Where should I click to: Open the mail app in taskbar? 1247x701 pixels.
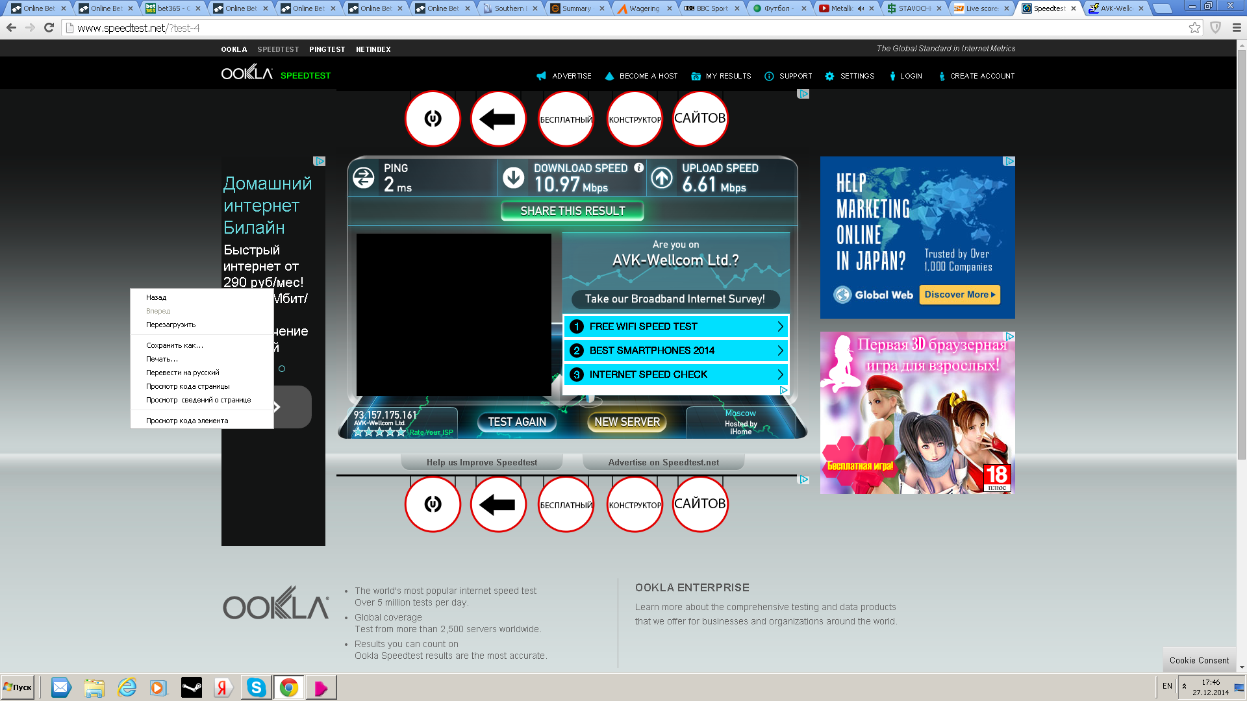click(x=61, y=687)
